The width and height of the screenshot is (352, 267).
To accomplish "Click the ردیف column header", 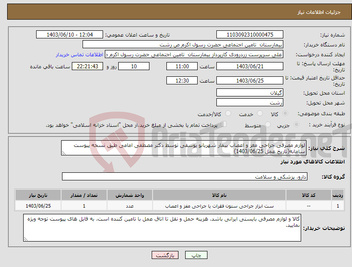I will tap(338, 195).
